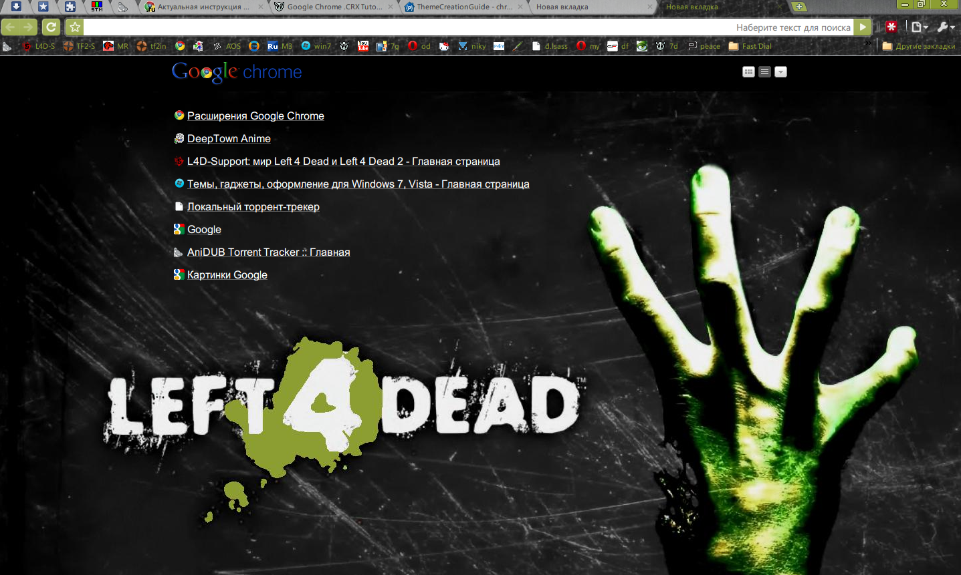
Task: Open the paintbrush bookmark icon
Action: click(x=517, y=46)
